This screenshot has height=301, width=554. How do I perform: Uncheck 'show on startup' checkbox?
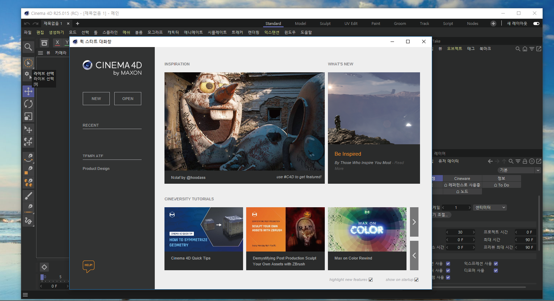tap(416, 280)
